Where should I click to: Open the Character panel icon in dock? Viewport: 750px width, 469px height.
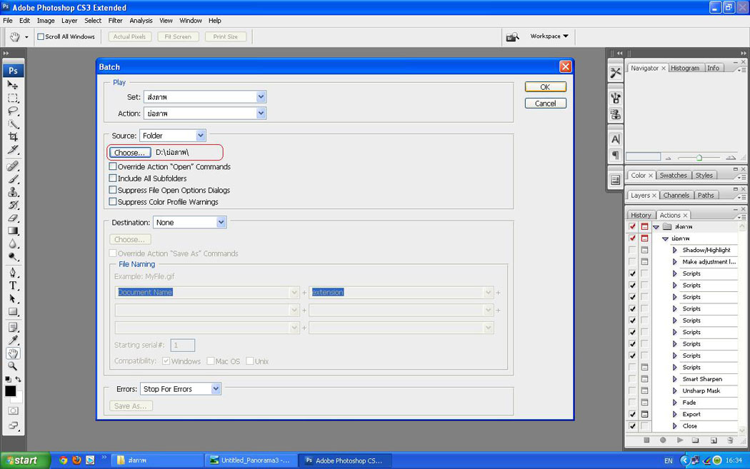(x=615, y=139)
